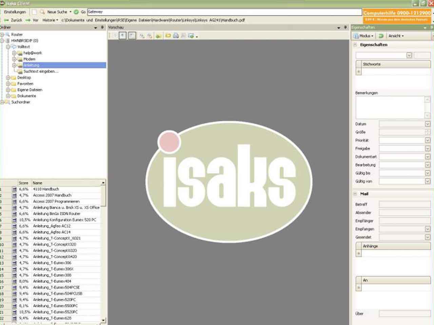Click the yellow open folder icon in the preview toolbar
The image size is (434, 325).
pos(168,36)
